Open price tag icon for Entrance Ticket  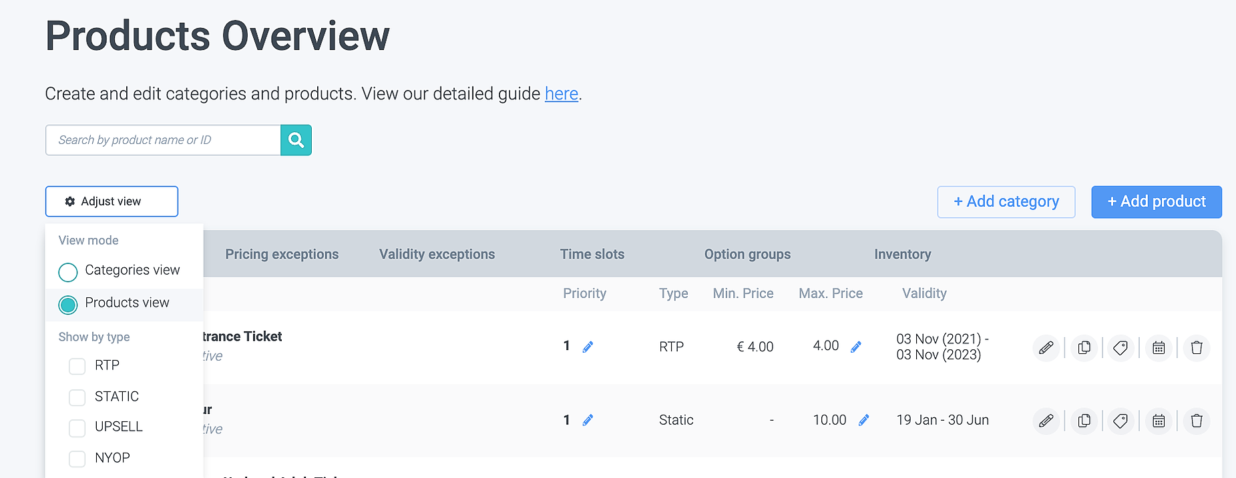point(1120,347)
